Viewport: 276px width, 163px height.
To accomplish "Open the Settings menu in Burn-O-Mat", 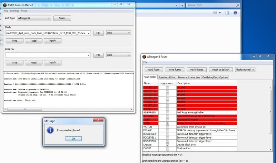I will [14, 11].
